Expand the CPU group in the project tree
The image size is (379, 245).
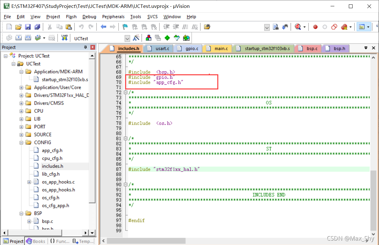click(x=21, y=111)
